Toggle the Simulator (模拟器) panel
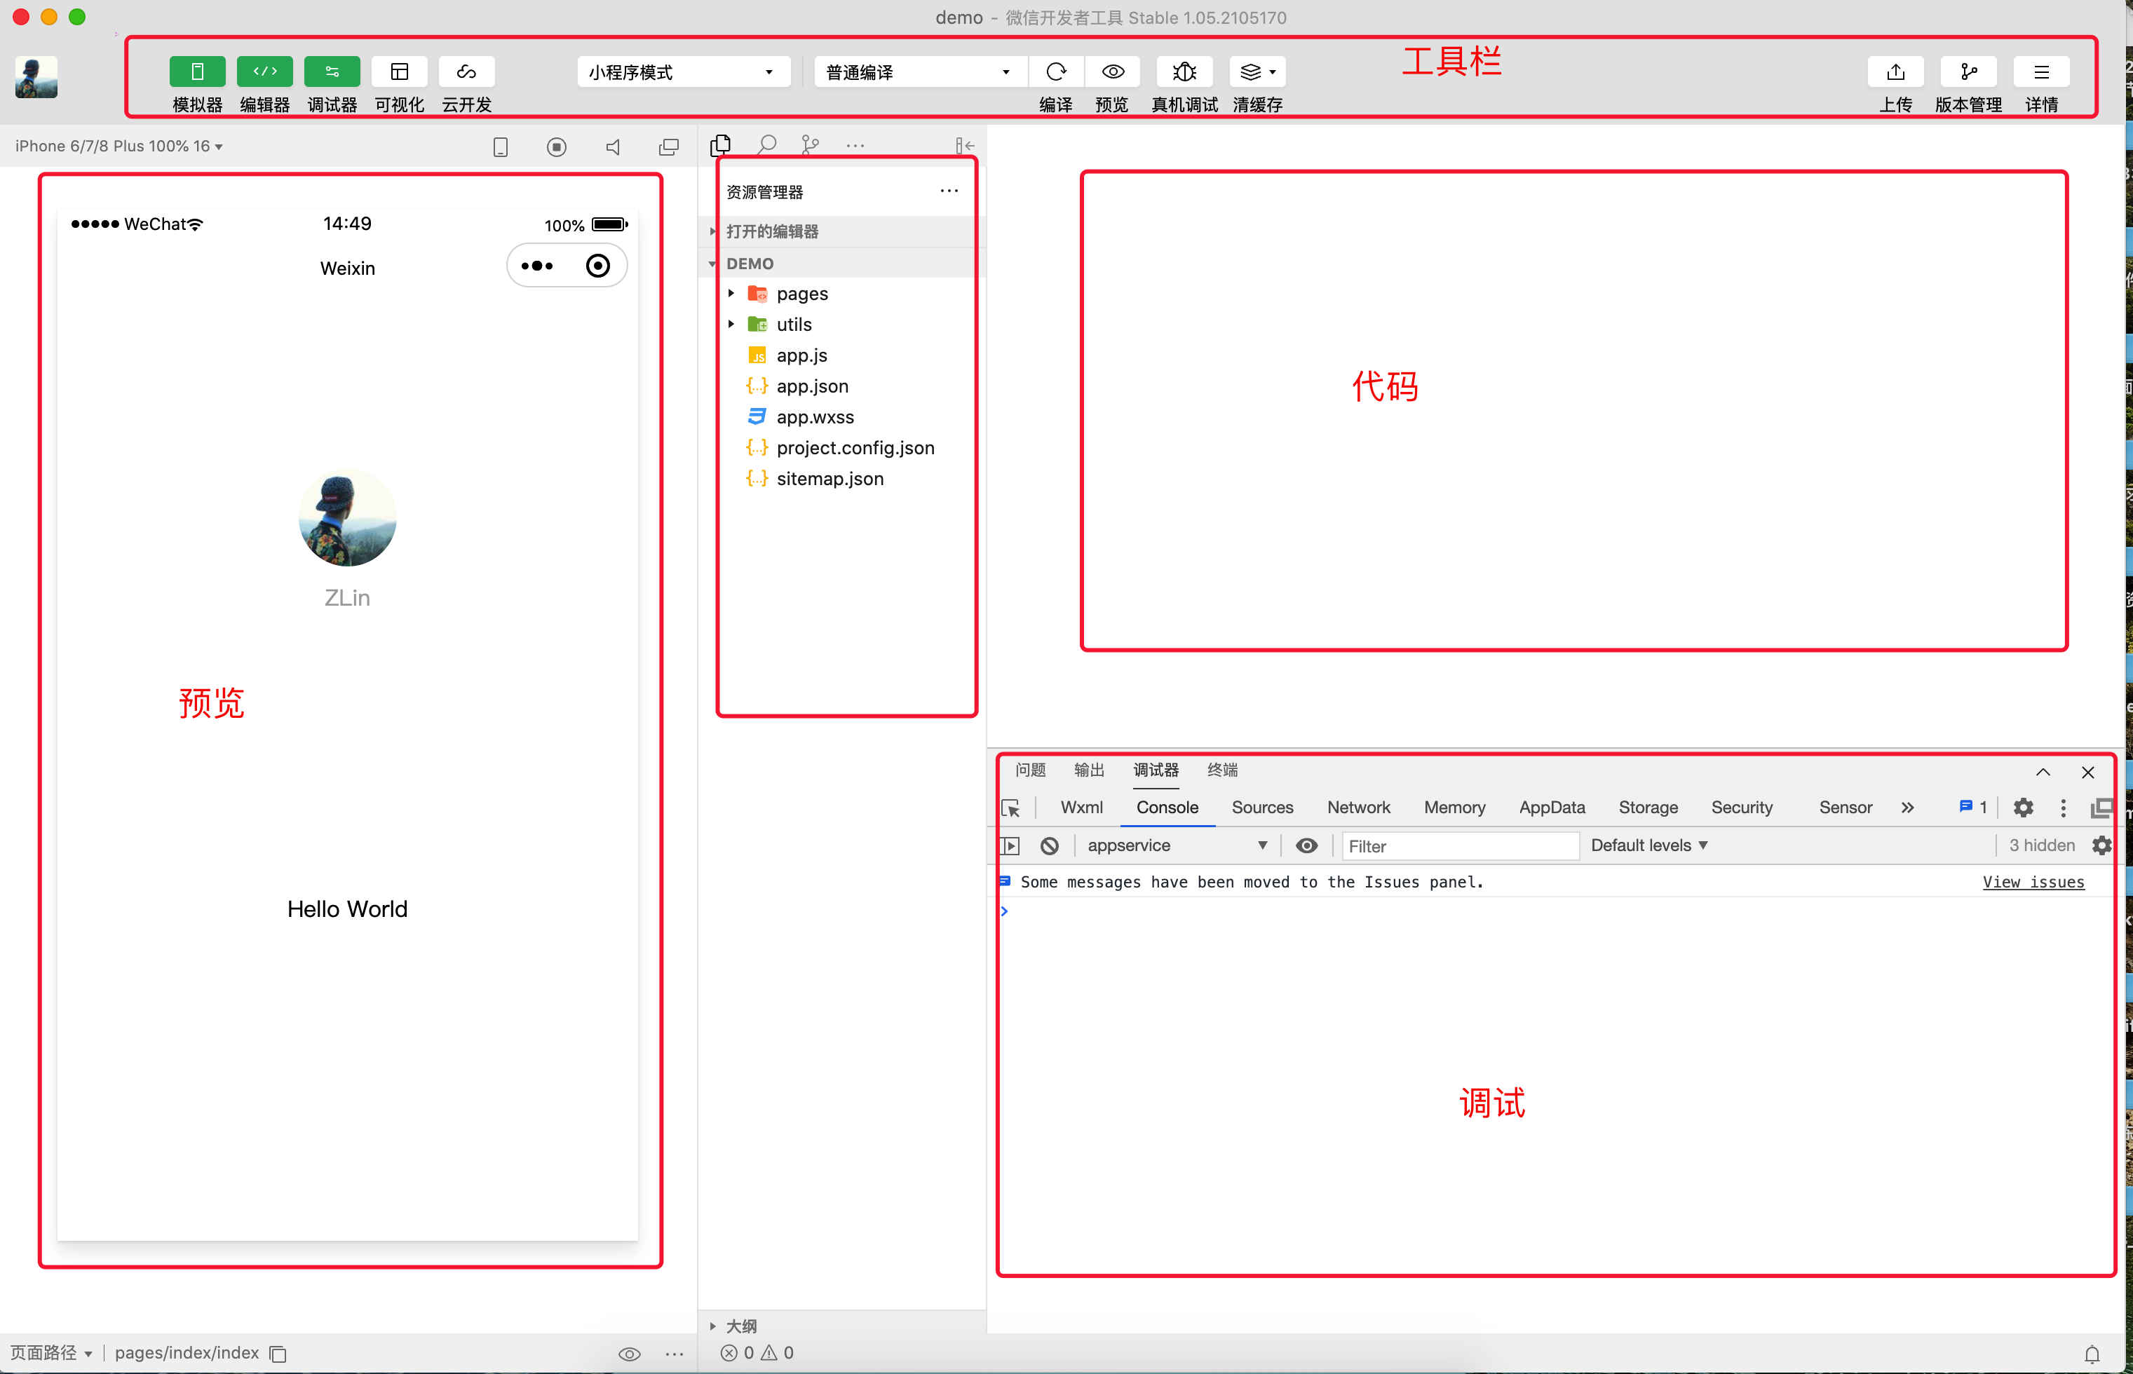Screen dimensions: 2133x1374 tap(197, 72)
